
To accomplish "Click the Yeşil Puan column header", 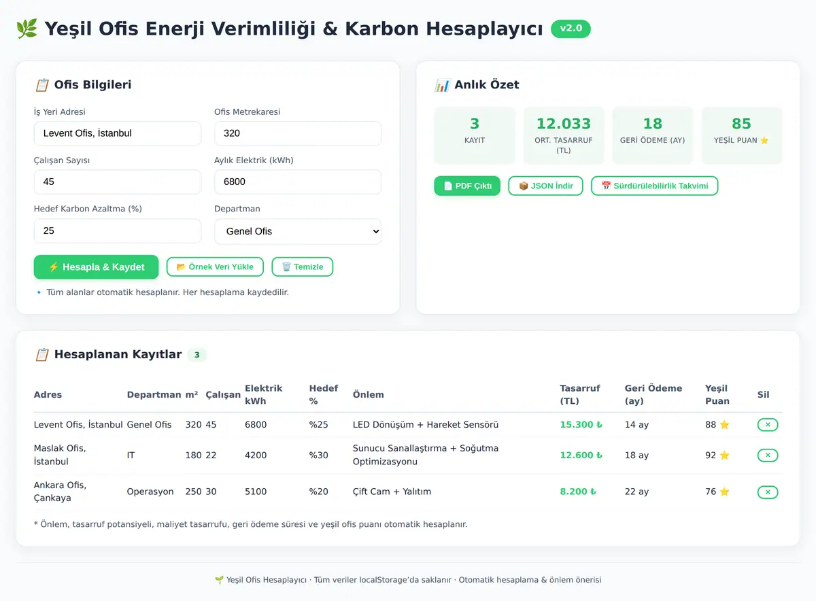I will point(717,395).
